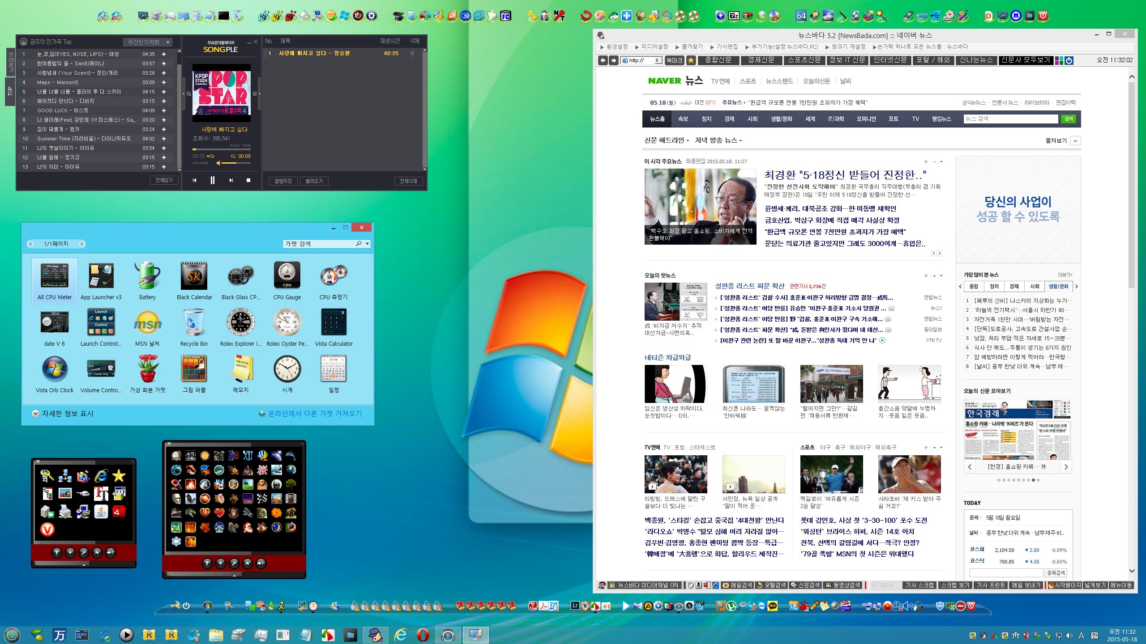Adjust the SongPle volume slider

235,163
